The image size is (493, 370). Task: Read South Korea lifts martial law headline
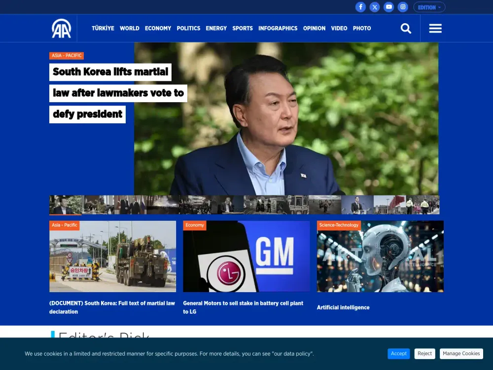coord(111,72)
